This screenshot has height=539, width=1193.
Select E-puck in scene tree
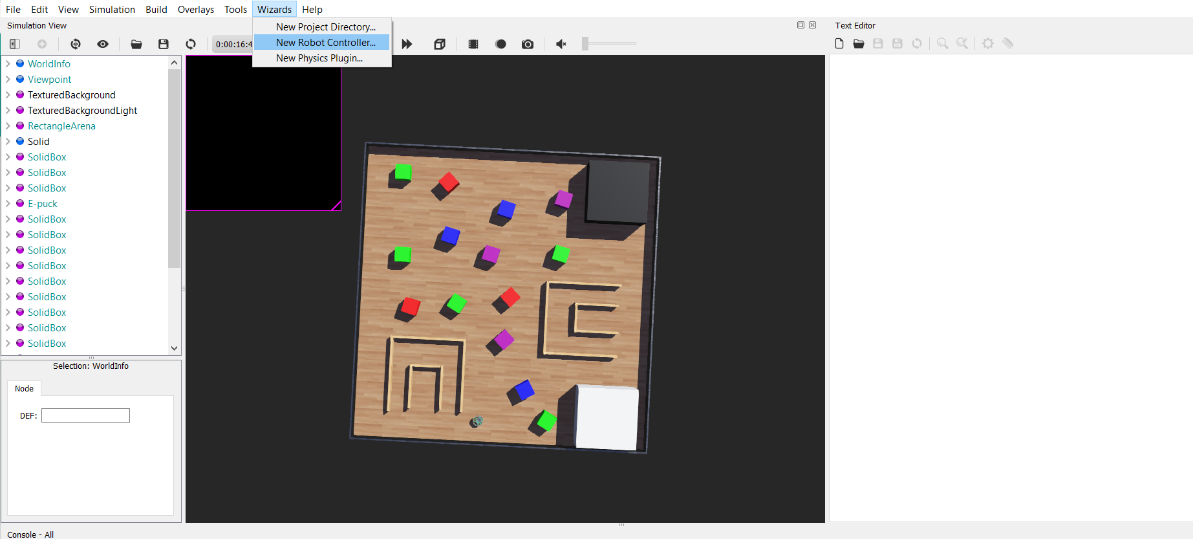(43, 203)
